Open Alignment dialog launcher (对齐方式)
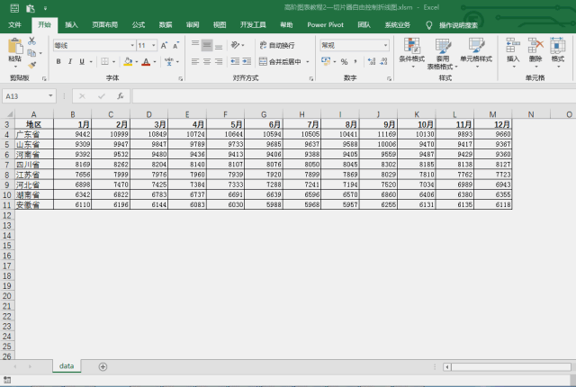 pos(311,78)
